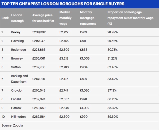
Task: Click Bromley's median wage £3,212
Action: 64,58
